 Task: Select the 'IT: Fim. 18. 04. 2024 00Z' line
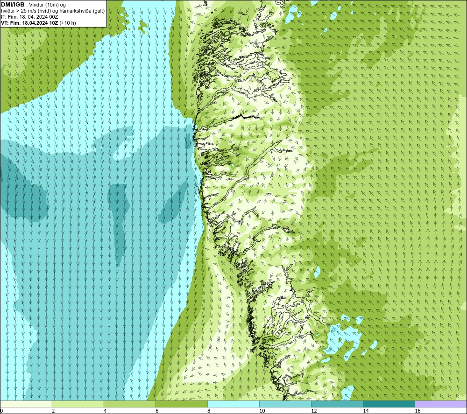29,17
